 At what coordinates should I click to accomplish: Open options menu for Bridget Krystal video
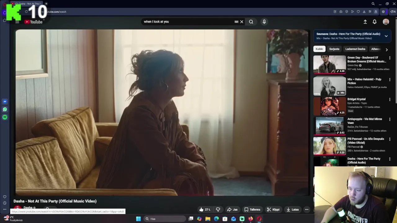click(390, 99)
